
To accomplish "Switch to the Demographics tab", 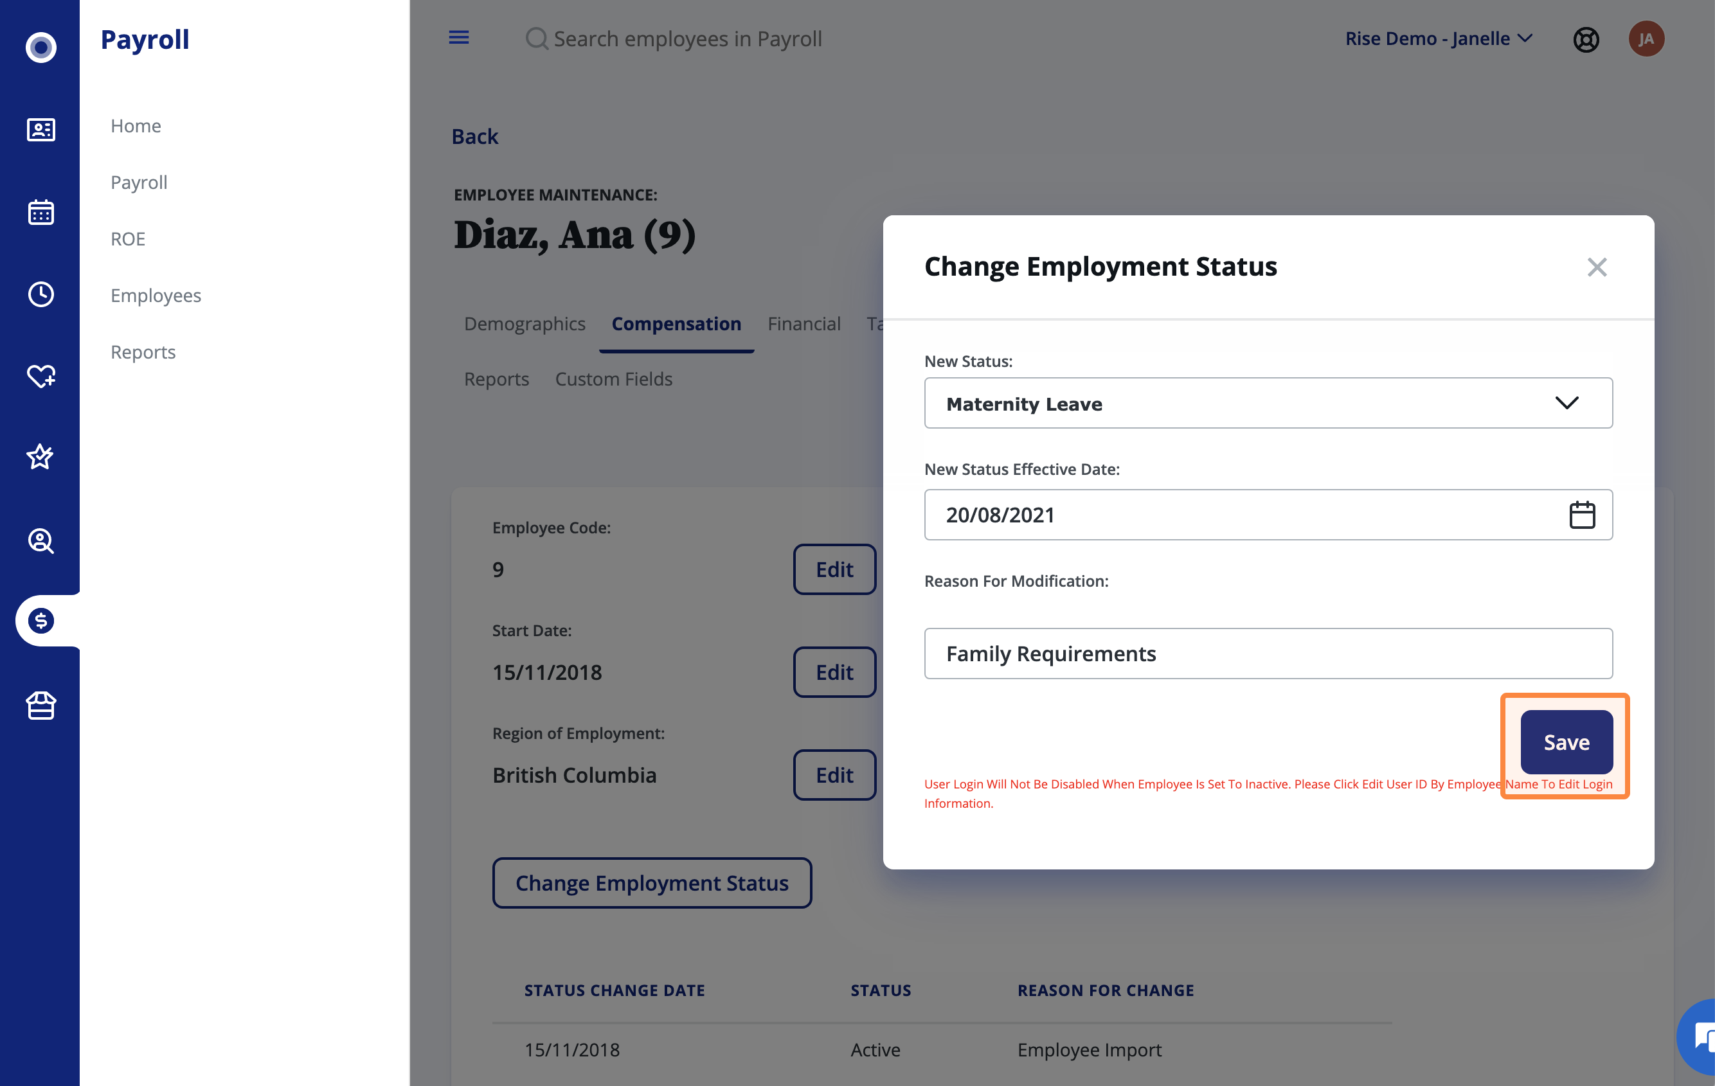I will [524, 323].
